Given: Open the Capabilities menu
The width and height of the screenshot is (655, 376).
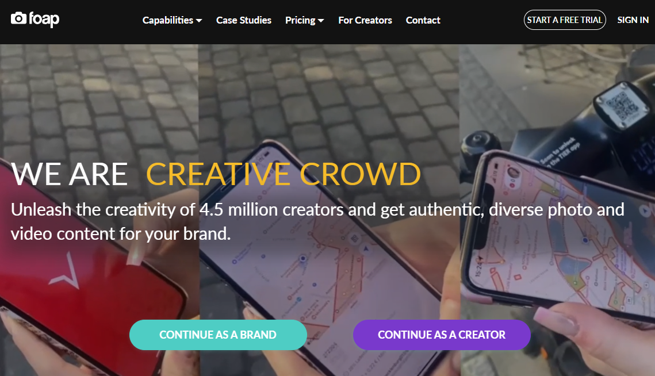Looking at the screenshot, I should pyautogui.click(x=167, y=20).
